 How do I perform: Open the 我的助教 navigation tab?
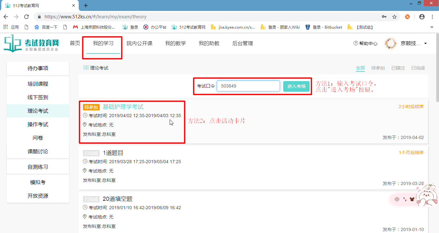209,43
